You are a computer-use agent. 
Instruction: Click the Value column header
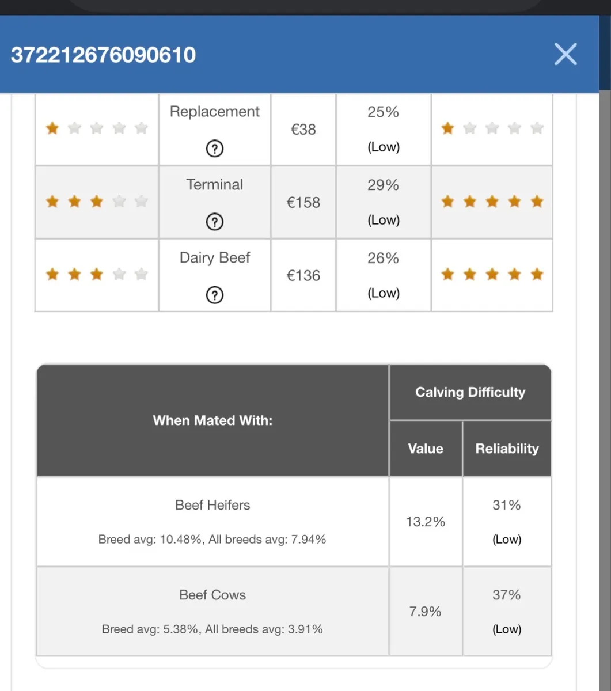pos(426,449)
